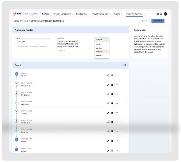
Task: Open the AR user avatar
Action: pyautogui.click(x=165, y=14)
